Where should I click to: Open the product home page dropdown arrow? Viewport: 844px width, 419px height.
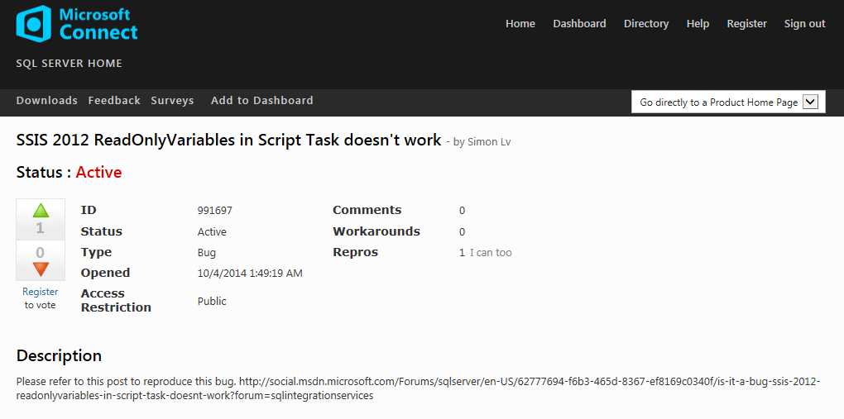click(x=810, y=102)
